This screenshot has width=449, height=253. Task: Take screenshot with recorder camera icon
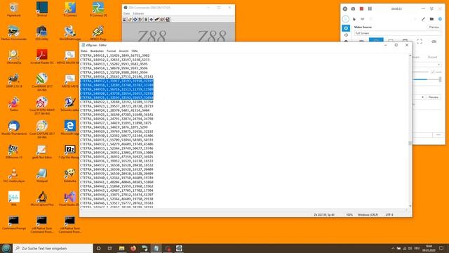[x=353, y=9]
